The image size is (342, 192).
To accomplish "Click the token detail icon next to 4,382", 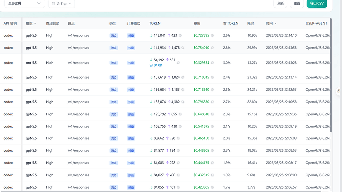I will 183,102.
